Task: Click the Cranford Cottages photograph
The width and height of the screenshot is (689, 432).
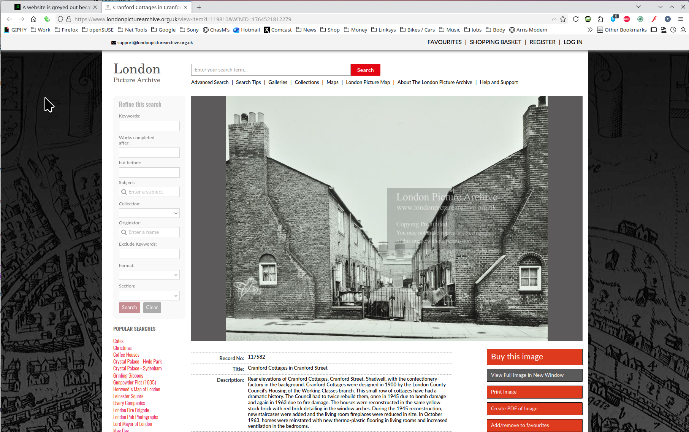Action: coord(387,218)
